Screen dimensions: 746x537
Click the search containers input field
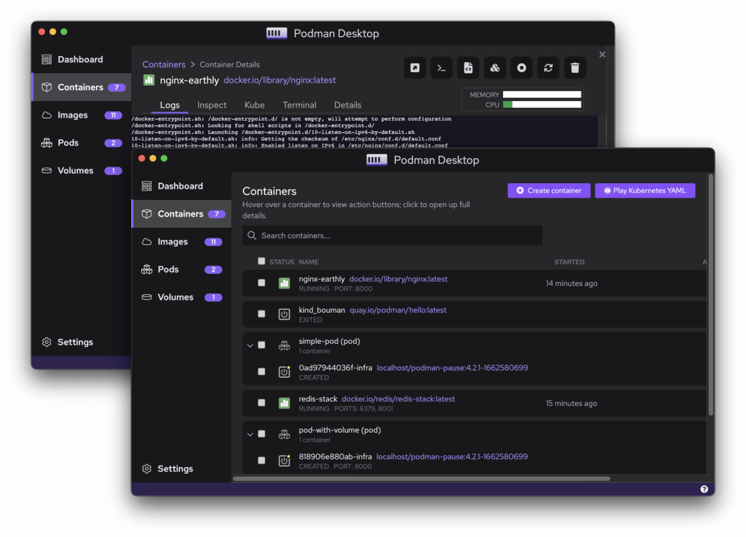pyautogui.click(x=392, y=235)
